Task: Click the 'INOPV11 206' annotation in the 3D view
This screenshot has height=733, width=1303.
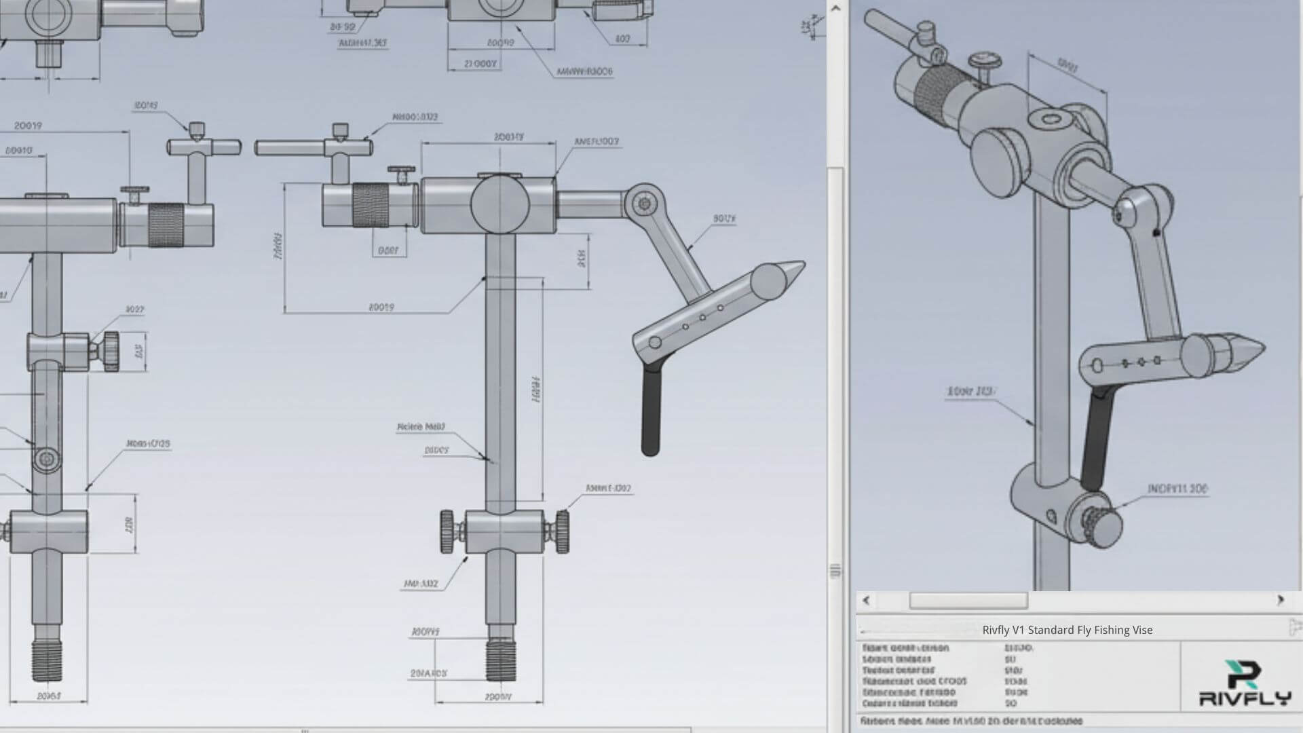Action: pos(1177,489)
